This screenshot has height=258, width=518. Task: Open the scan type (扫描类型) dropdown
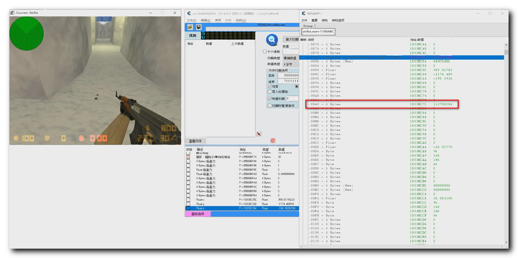click(x=291, y=58)
